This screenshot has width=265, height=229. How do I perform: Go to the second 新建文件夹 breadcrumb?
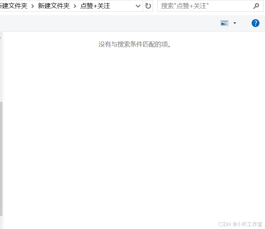53,6
